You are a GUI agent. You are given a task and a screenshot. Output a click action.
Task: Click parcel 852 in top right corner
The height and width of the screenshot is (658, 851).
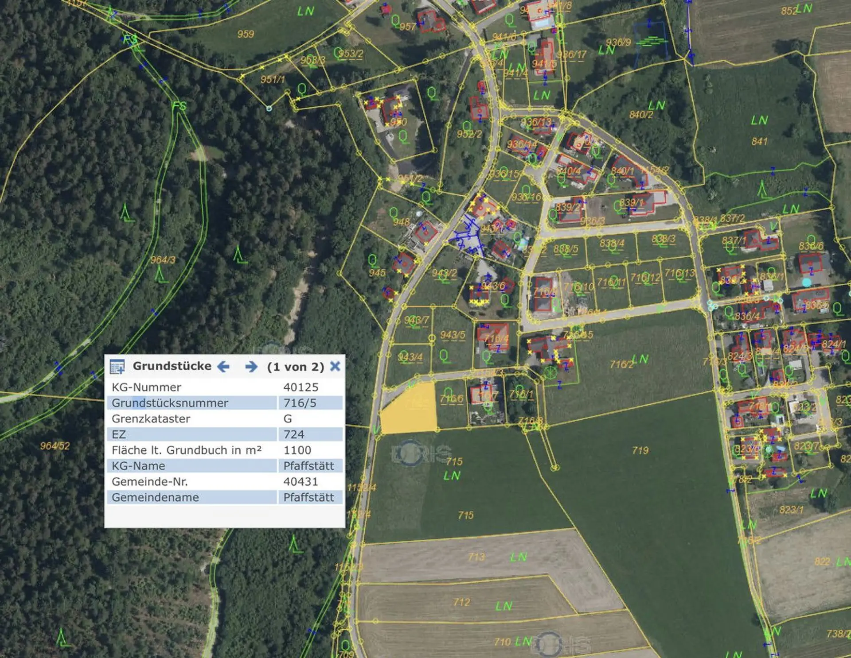point(789,11)
